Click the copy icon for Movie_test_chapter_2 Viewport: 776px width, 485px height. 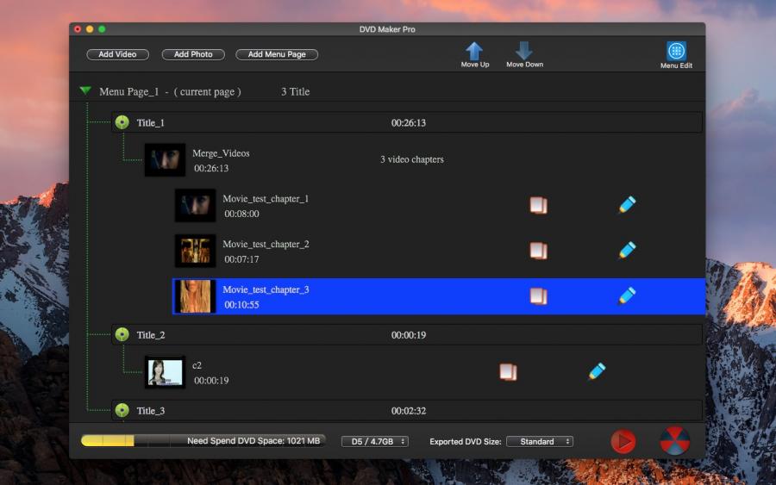click(x=538, y=250)
